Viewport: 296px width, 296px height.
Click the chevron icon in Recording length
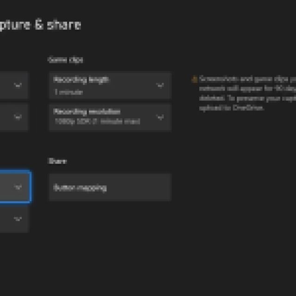point(160,85)
